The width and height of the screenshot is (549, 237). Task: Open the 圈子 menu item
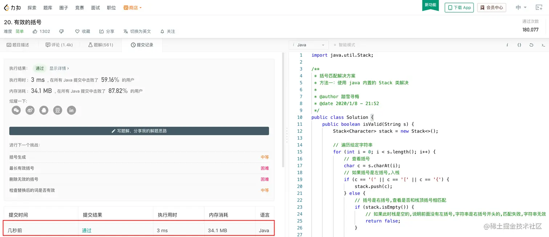point(64,8)
